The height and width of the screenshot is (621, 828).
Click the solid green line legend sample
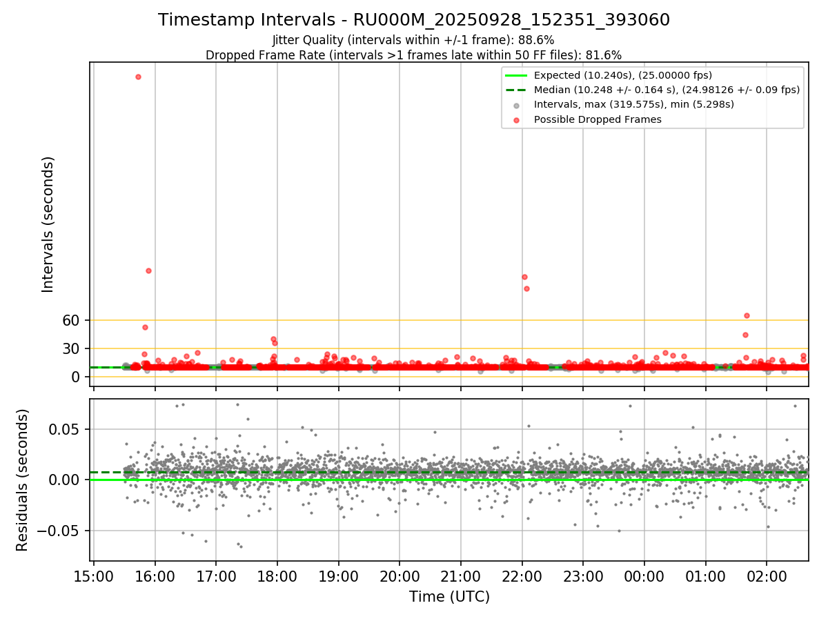click(517, 75)
